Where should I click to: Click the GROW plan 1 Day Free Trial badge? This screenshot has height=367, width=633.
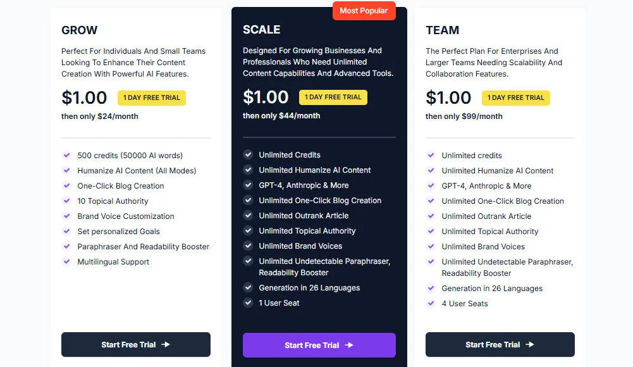[x=152, y=97]
